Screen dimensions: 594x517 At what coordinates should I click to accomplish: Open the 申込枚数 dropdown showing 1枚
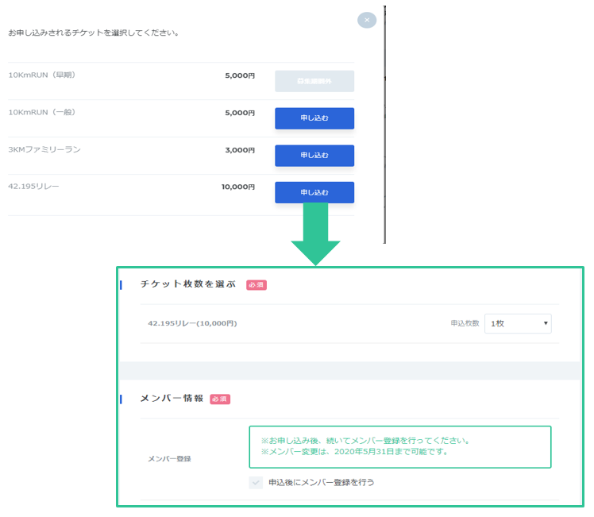click(518, 323)
